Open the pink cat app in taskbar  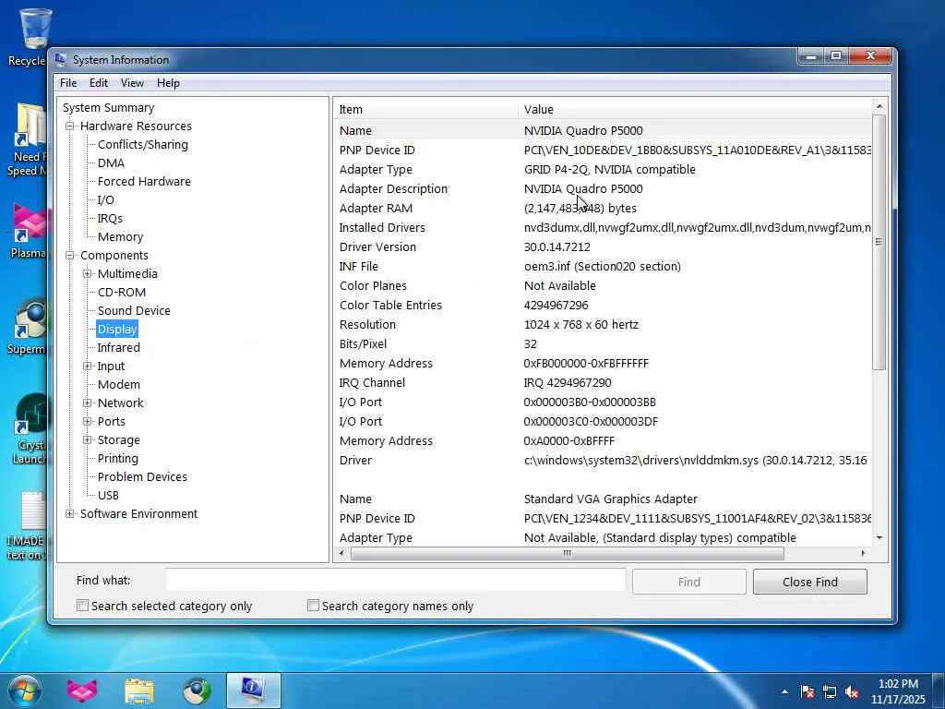(x=81, y=691)
